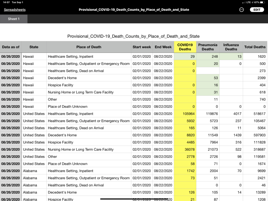This screenshot has width=268, height=201.
Task: Select influenza deaths cell 1439
Action: [x=231, y=135]
